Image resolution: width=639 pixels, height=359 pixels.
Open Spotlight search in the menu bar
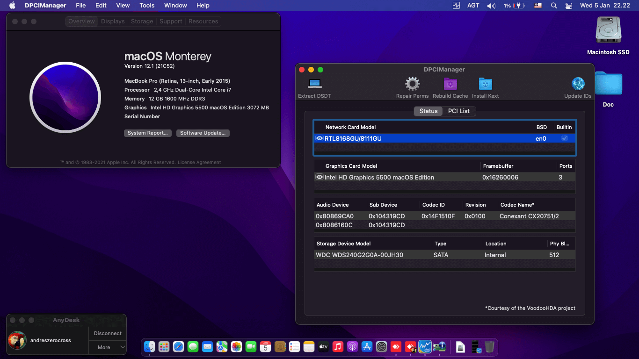click(x=554, y=6)
